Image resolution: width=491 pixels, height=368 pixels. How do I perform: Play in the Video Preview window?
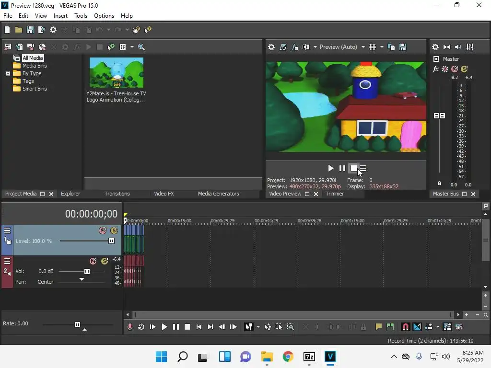pos(330,168)
